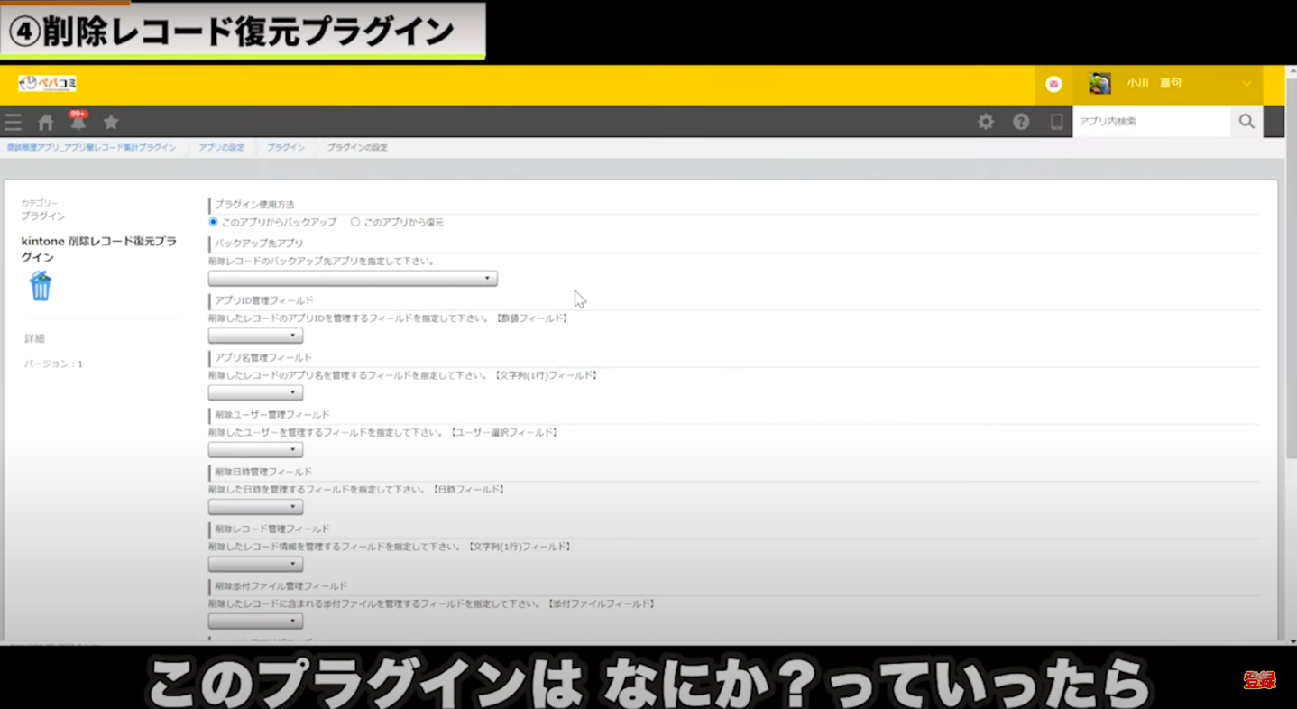
Task: Open notifications via the bell icon
Action: pyautogui.click(x=78, y=124)
